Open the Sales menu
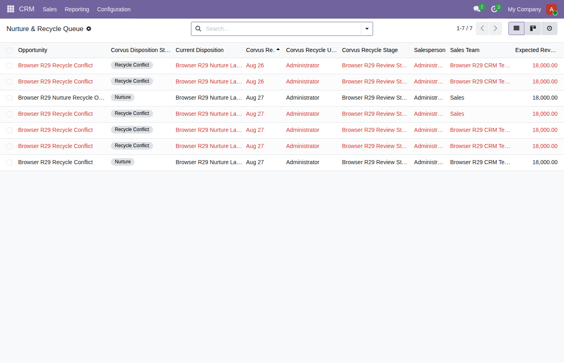This screenshot has height=363, width=564. click(50, 9)
